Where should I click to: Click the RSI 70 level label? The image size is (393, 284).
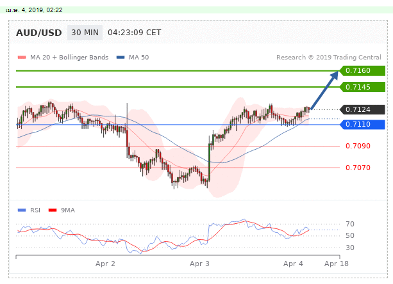pyautogui.click(x=350, y=224)
